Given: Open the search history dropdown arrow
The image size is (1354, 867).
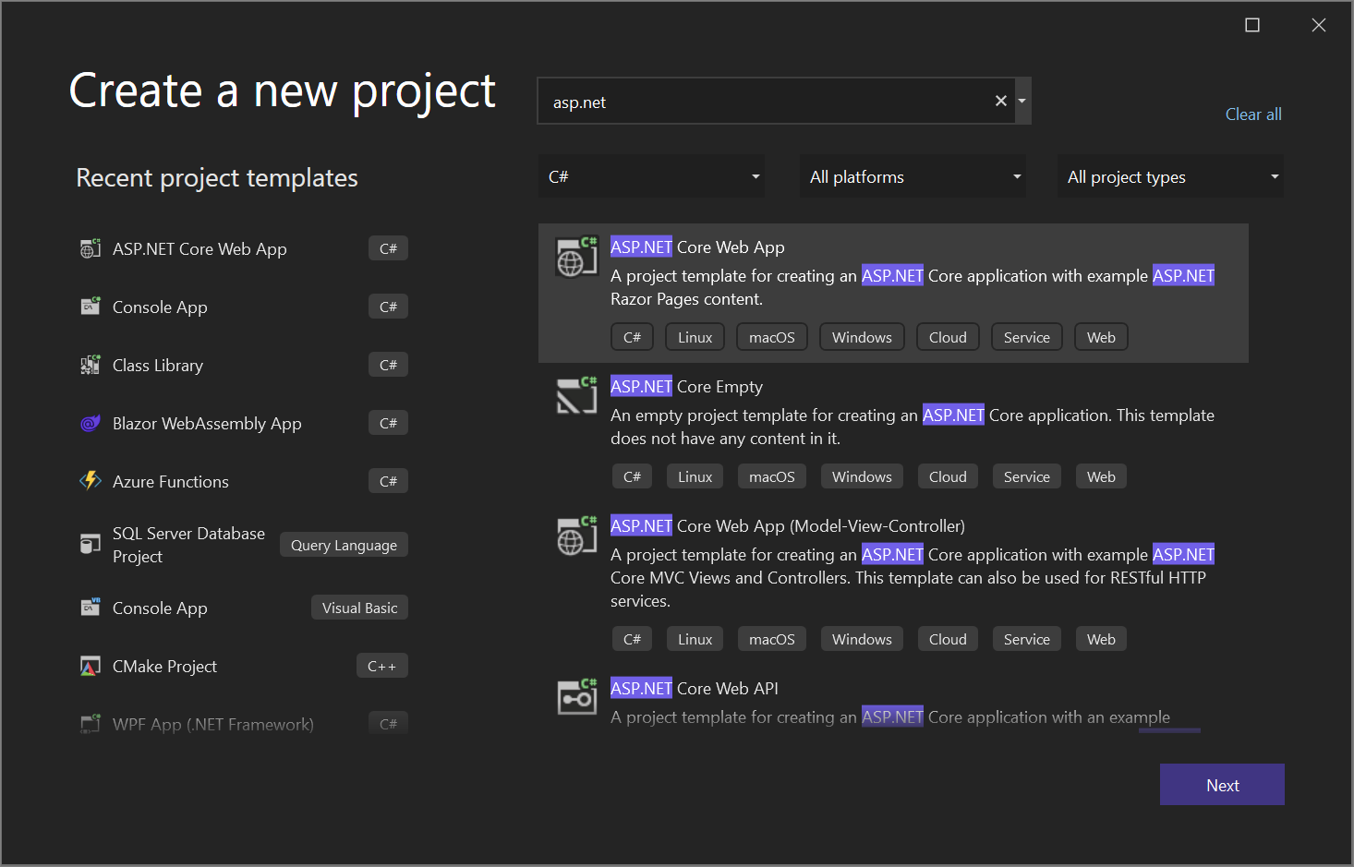Looking at the screenshot, I should [x=1022, y=100].
